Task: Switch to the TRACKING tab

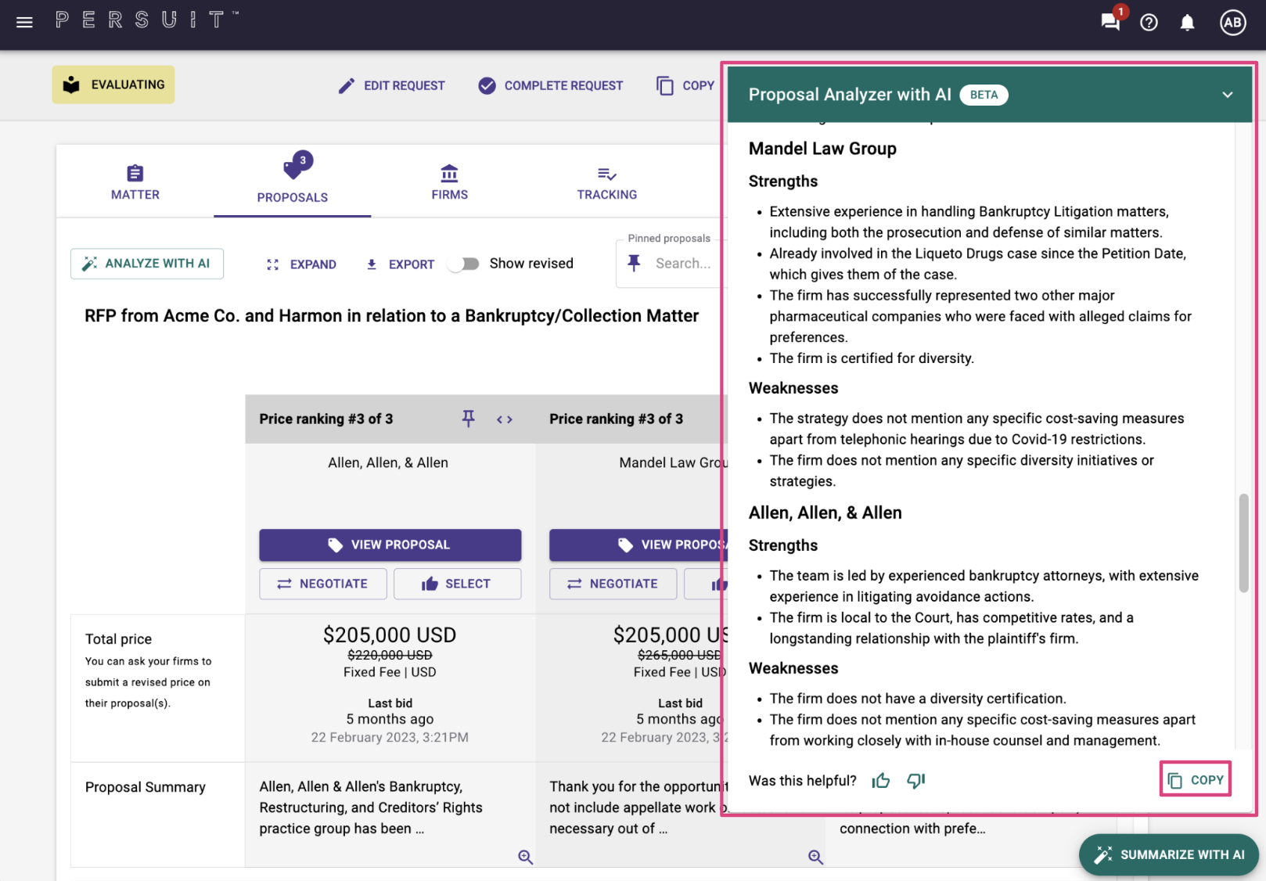Action: [x=606, y=182]
